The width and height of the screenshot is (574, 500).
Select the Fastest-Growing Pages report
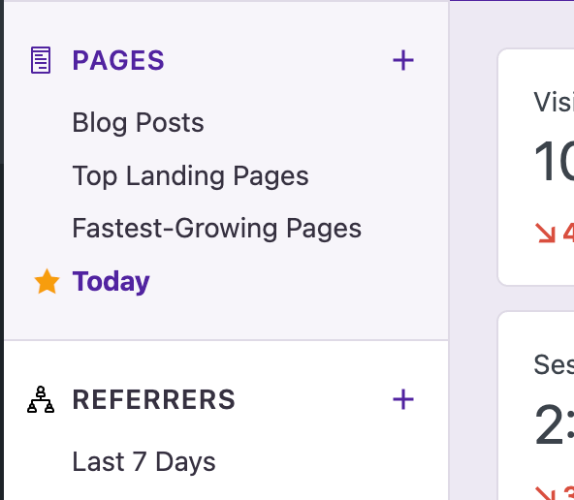217,229
